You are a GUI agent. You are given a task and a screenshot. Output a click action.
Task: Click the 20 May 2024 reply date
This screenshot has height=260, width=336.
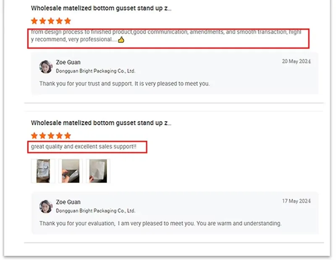pos(297,61)
